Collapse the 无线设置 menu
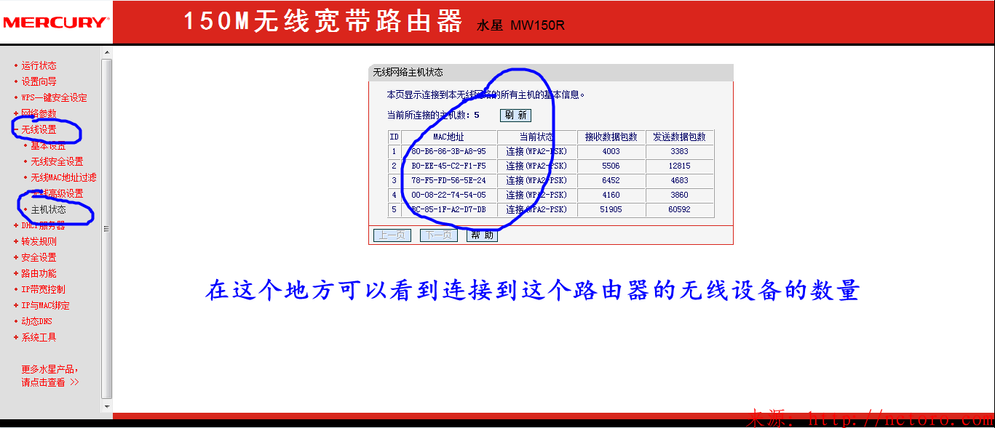Image resolution: width=995 pixels, height=428 pixels. pyautogui.click(x=39, y=129)
